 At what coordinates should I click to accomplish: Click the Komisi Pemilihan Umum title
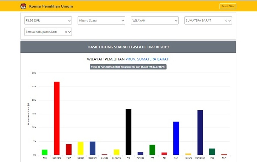pyautogui.click(x=51, y=6)
